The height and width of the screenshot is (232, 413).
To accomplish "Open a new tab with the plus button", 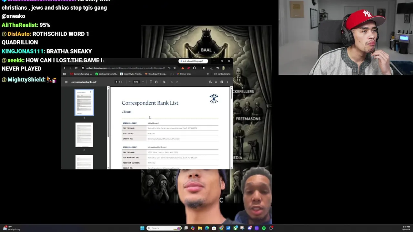I will (104, 61).
